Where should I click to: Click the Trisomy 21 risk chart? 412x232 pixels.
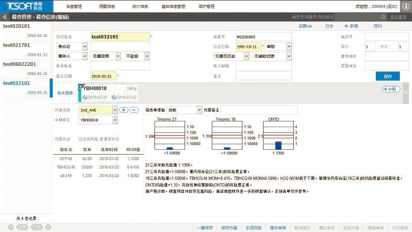pos(170,136)
